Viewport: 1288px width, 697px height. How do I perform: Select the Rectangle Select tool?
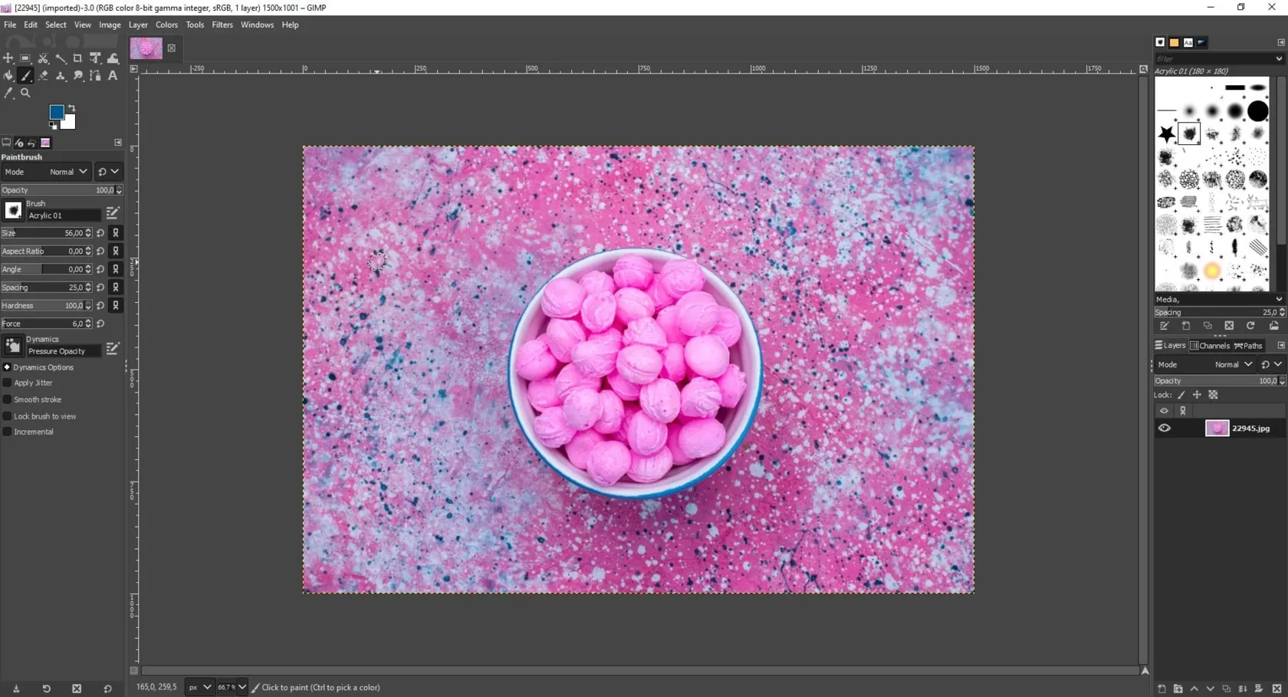25,58
